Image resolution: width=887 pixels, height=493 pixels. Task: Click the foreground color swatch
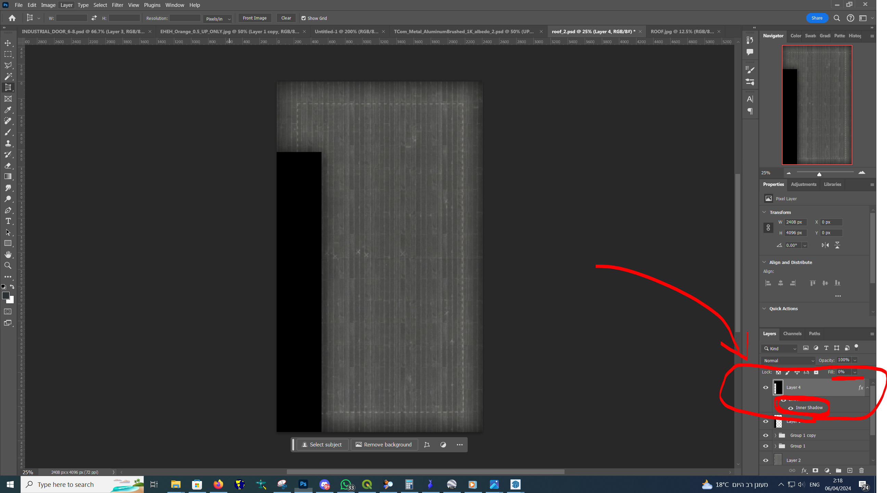pos(5,295)
